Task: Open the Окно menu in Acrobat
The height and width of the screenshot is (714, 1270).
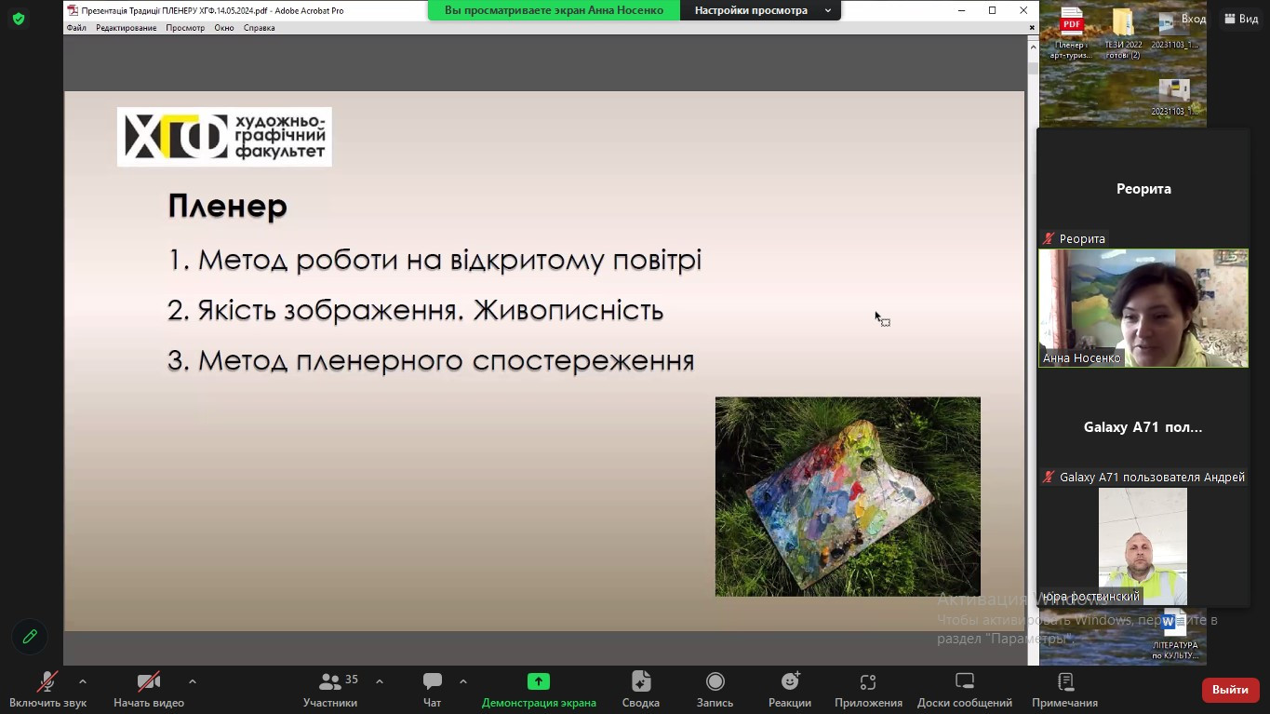Action: 224,28
